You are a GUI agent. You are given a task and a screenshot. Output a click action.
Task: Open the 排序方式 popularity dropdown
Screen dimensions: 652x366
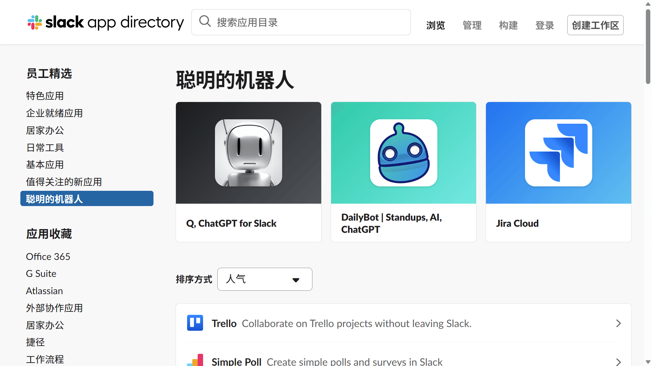coord(265,279)
